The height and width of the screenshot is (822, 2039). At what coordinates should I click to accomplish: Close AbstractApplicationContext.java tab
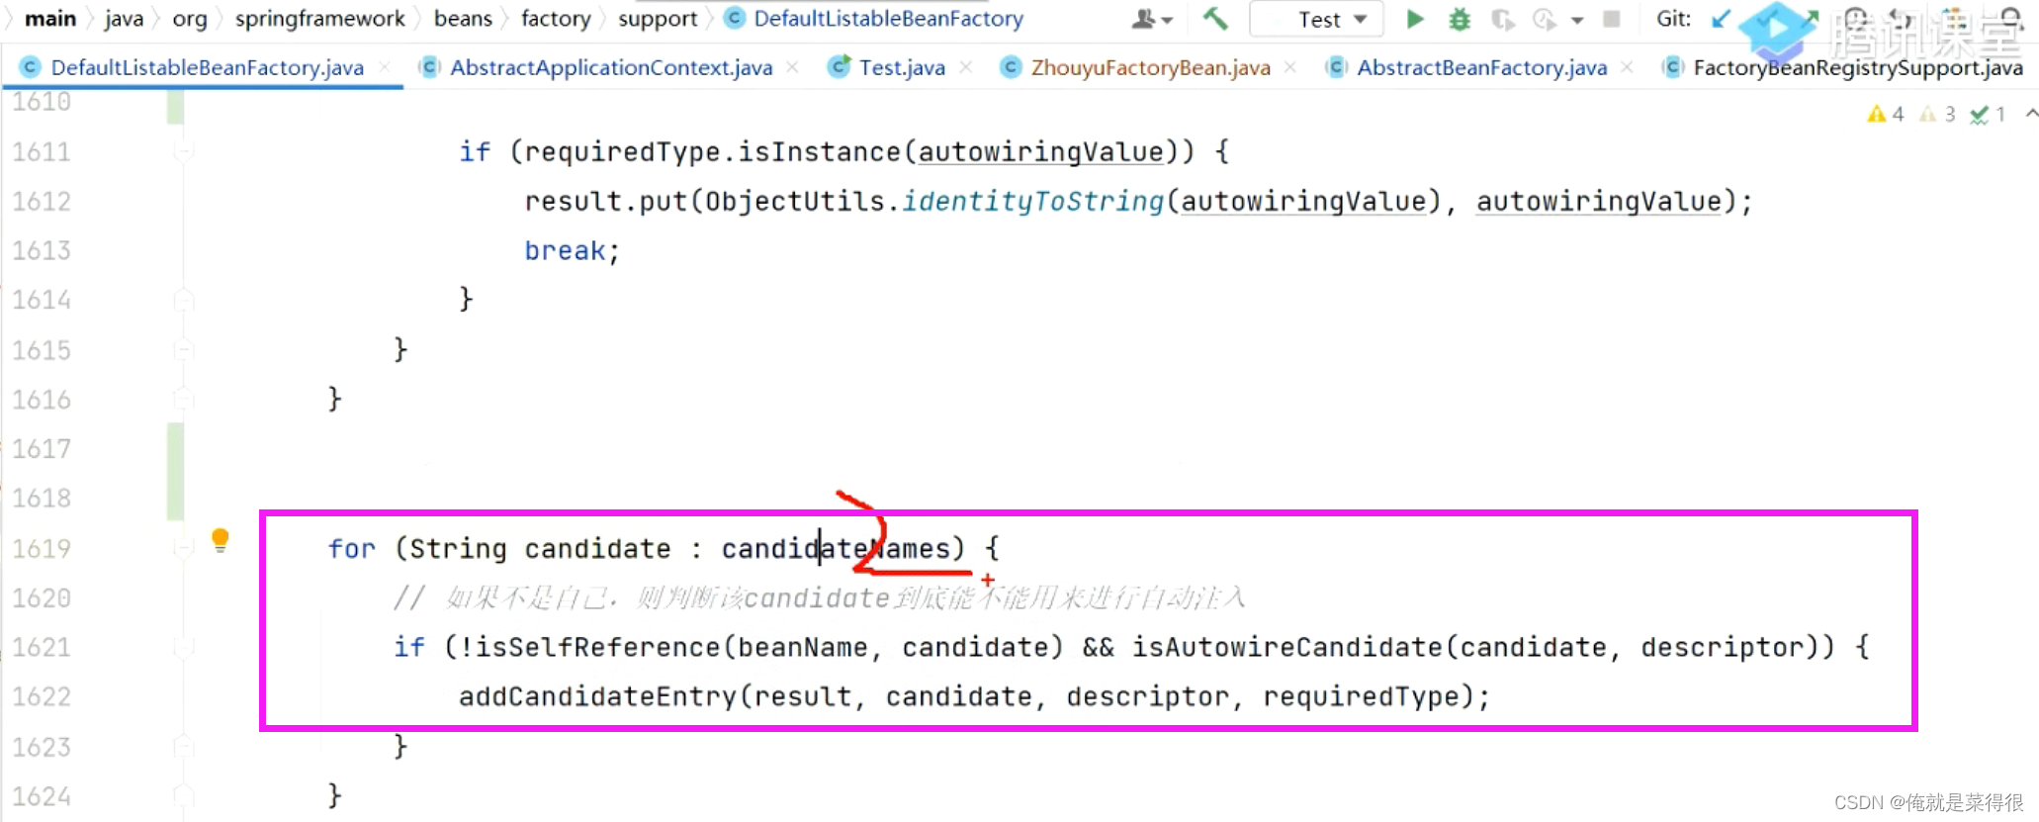(793, 67)
